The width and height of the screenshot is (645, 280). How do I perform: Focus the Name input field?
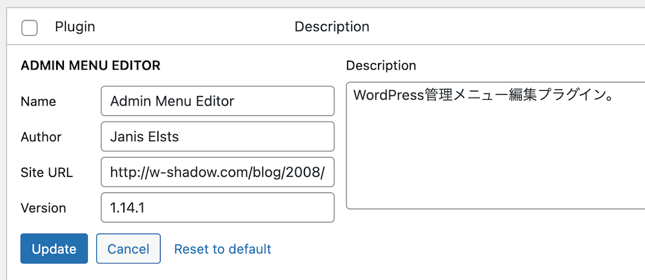(x=217, y=101)
